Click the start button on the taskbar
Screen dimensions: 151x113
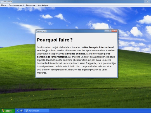pos(8,111)
